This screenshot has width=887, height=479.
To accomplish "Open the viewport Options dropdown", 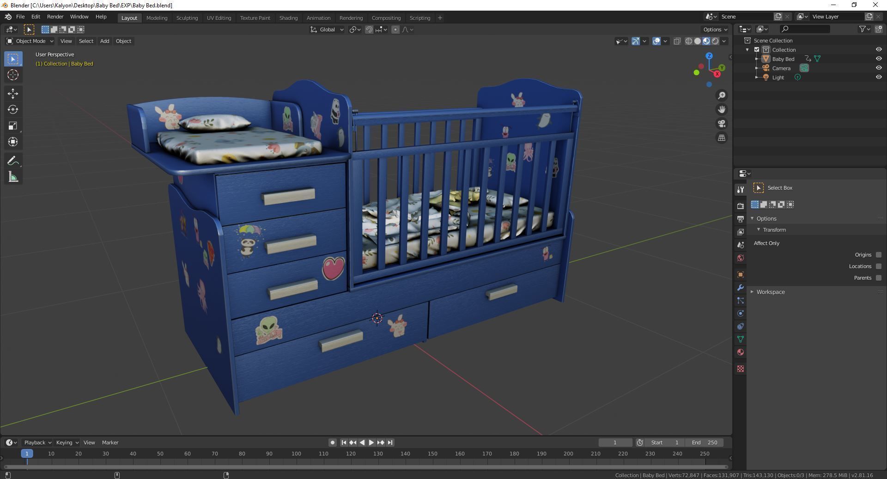I will 715,30.
